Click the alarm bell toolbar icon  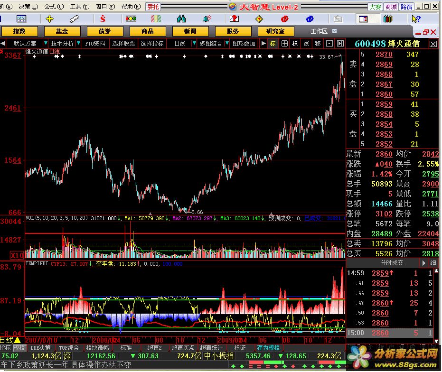207,19
